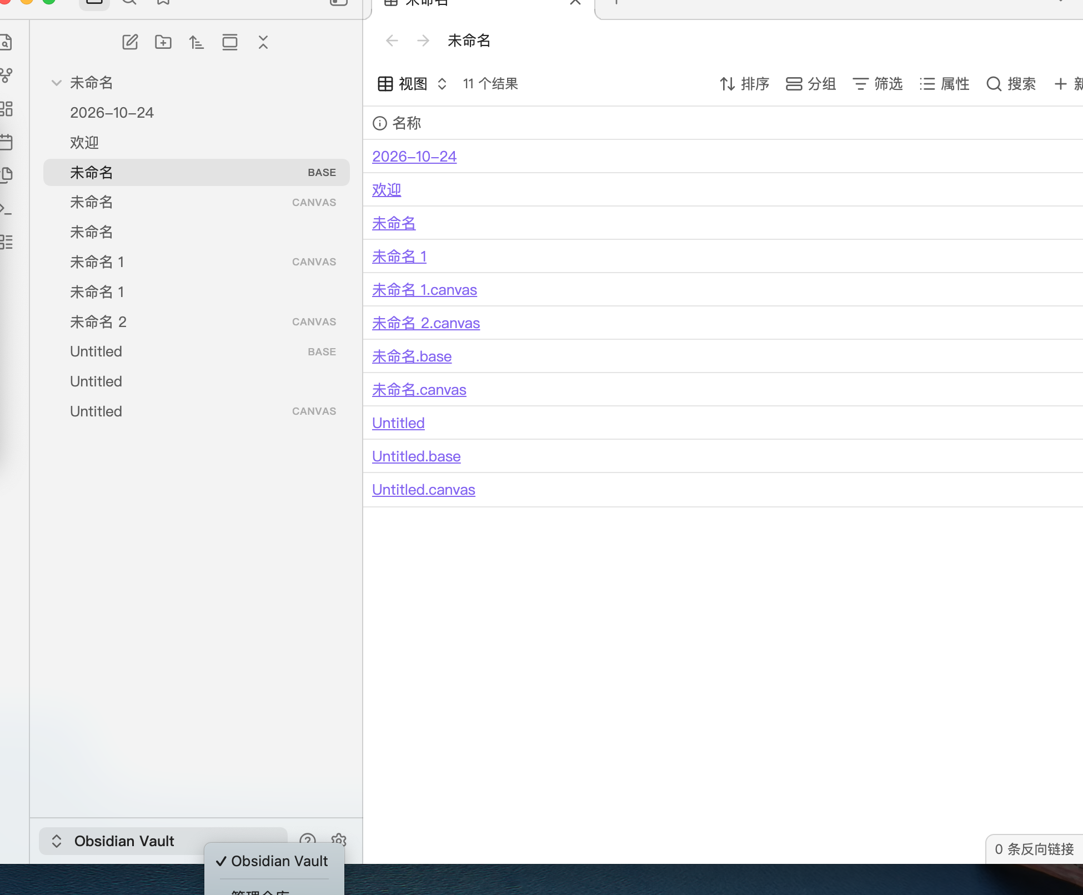Select the Untitled CANVAS file in sidebar
The height and width of the screenshot is (895, 1083).
pyautogui.click(x=197, y=411)
